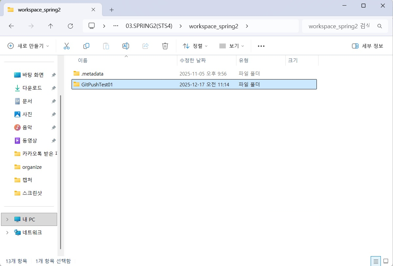Expand chevron after 03.SPRING2(STS4) breadcrumb
Screen dimensions: 393x266
[x=181, y=26]
